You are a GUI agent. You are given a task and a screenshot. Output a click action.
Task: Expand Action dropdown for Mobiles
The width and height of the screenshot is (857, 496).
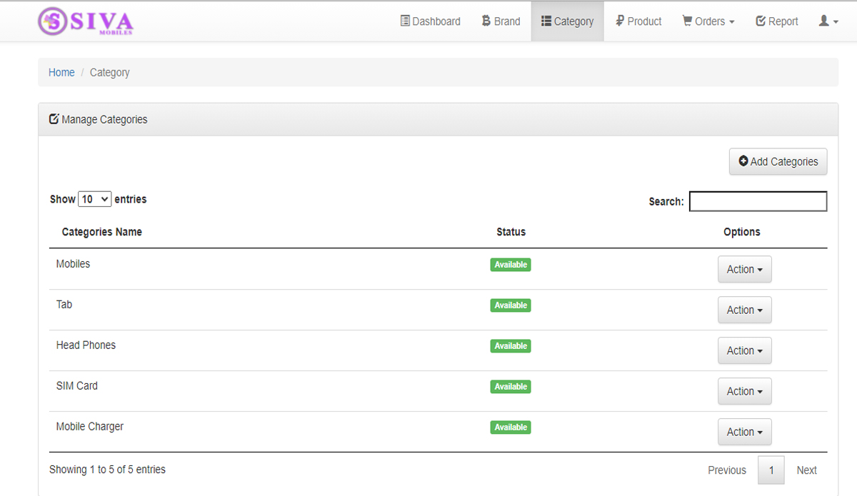pos(744,270)
